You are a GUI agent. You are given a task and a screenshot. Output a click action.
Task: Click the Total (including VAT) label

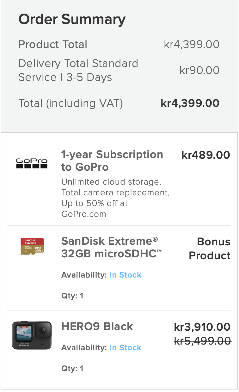[70, 103]
